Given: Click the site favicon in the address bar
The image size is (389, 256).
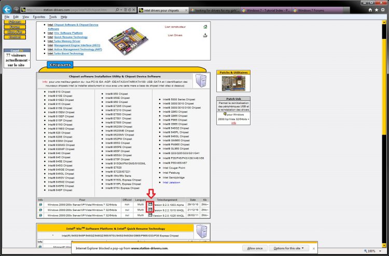Looking at the screenshot, I should (x=23, y=10).
